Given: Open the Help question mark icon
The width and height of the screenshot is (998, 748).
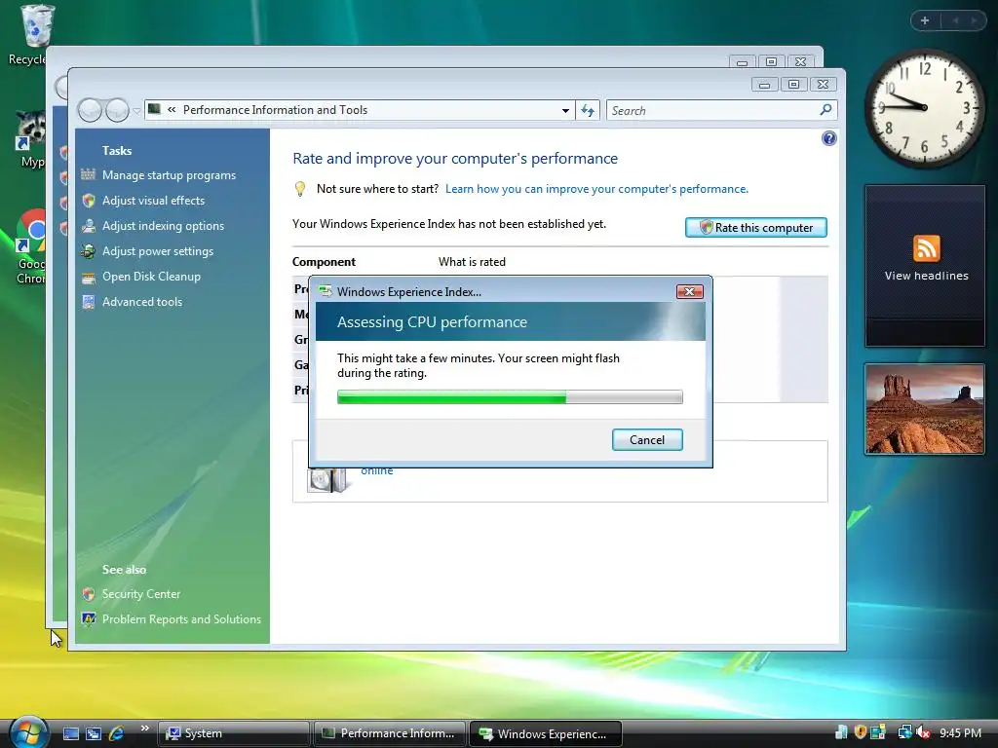Looking at the screenshot, I should (x=828, y=138).
